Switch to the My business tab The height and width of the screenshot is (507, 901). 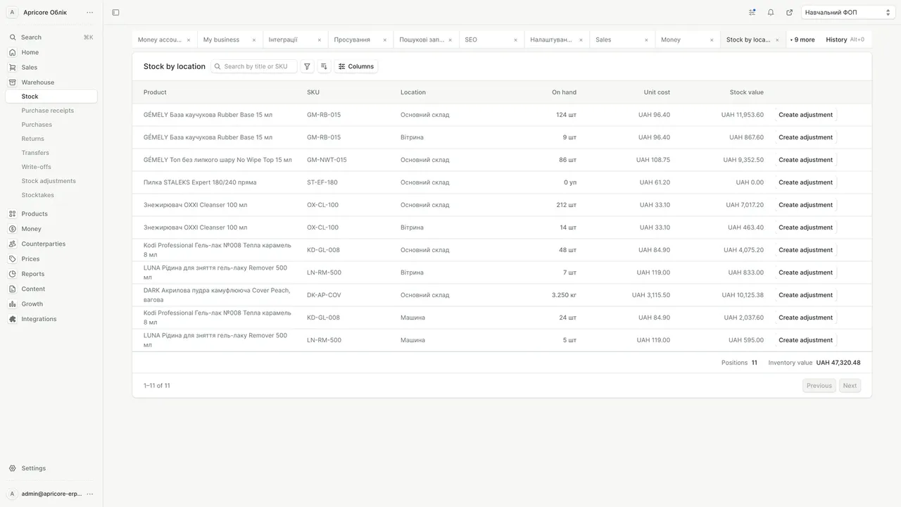pos(222,40)
